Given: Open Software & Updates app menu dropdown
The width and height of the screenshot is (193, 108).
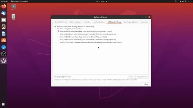Looking at the screenshot, I should coord(20,1).
